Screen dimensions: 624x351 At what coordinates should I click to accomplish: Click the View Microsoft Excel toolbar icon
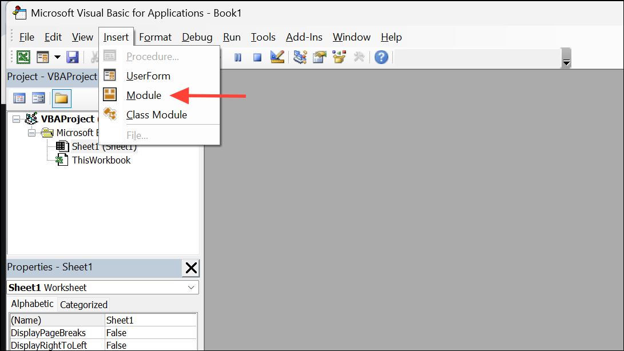click(x=23, y=57)
